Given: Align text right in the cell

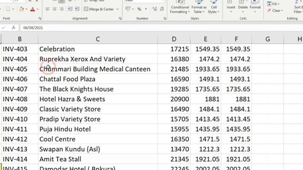Looking at the screenshot, I should tap(62, 9).
